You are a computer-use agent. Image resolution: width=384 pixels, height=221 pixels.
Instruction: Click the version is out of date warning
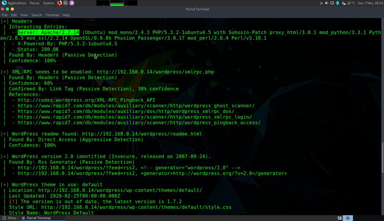point(95,201)
